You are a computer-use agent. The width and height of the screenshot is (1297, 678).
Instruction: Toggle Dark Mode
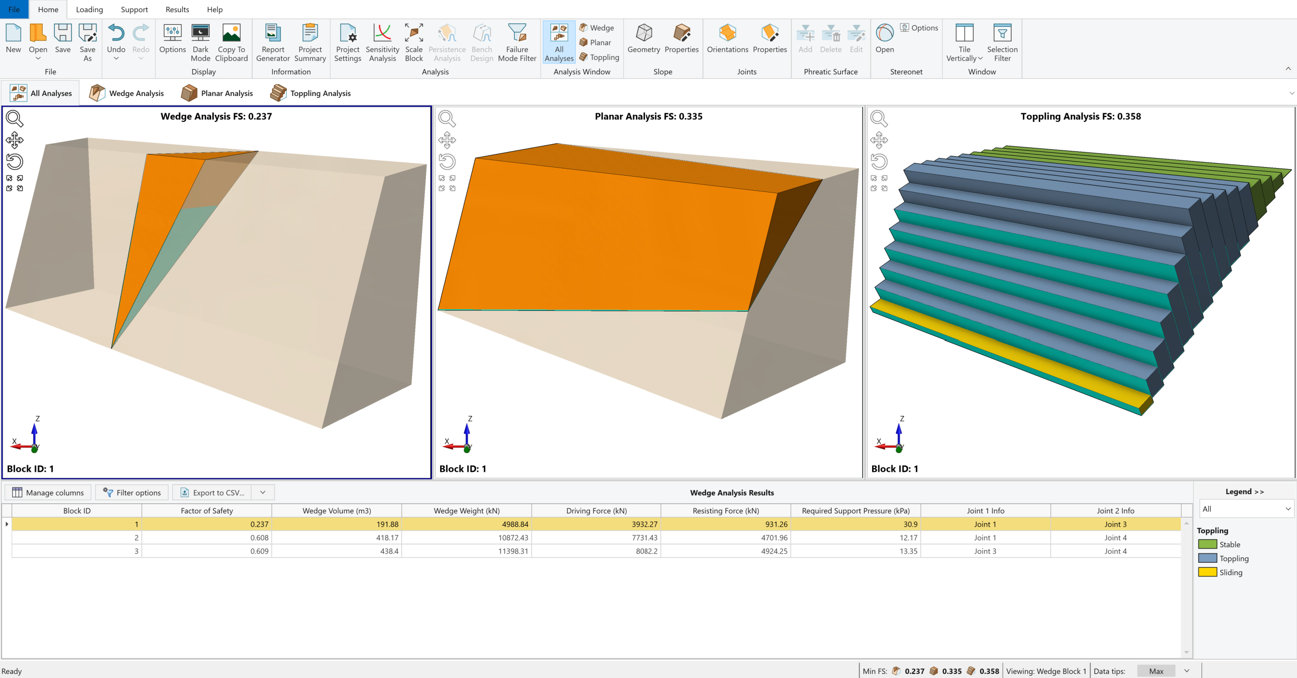[x=201, y=42]
